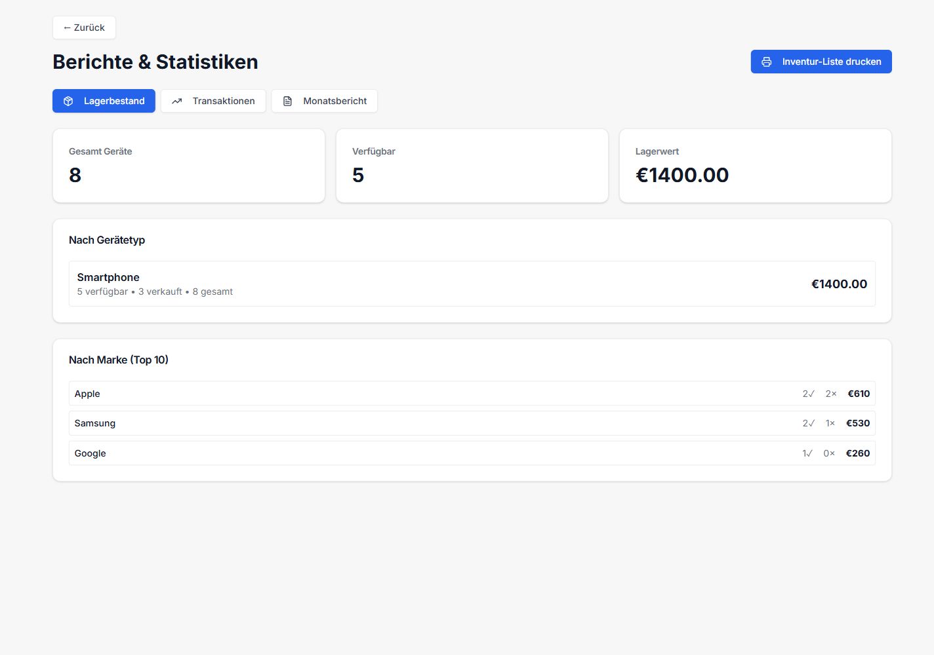The height and width of the screenshot is (655, 934).
Task: Print the Inventur-Liste
Action: 821,62
